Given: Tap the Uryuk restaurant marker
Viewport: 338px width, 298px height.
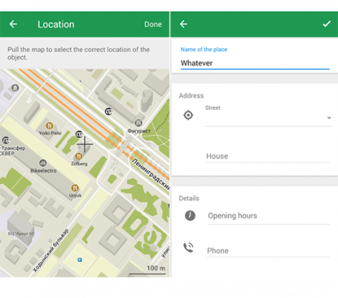Looking at the screenshot, I should coord(75,188).
